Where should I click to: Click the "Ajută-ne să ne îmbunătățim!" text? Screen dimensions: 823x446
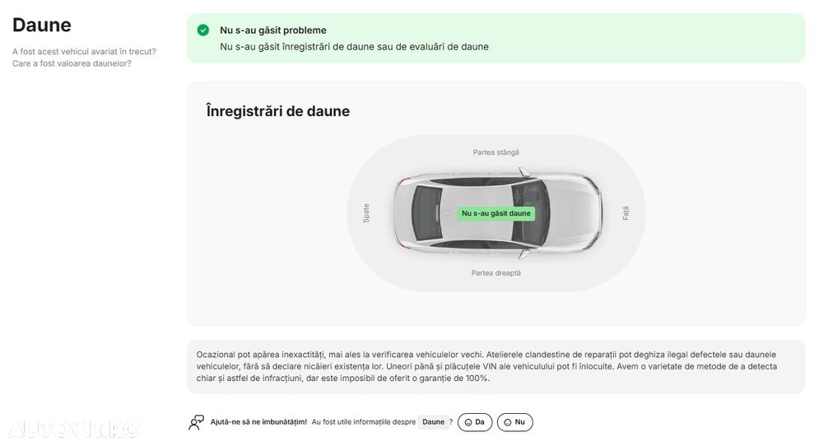258,422
